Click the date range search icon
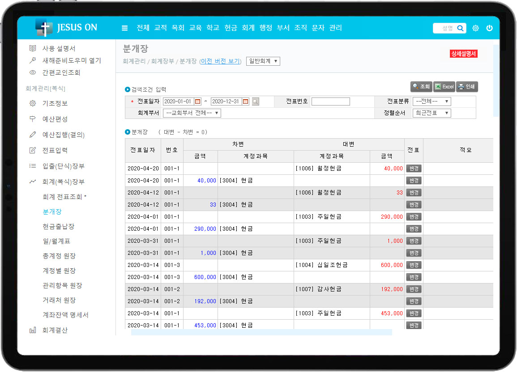 [x=255, y=101]
